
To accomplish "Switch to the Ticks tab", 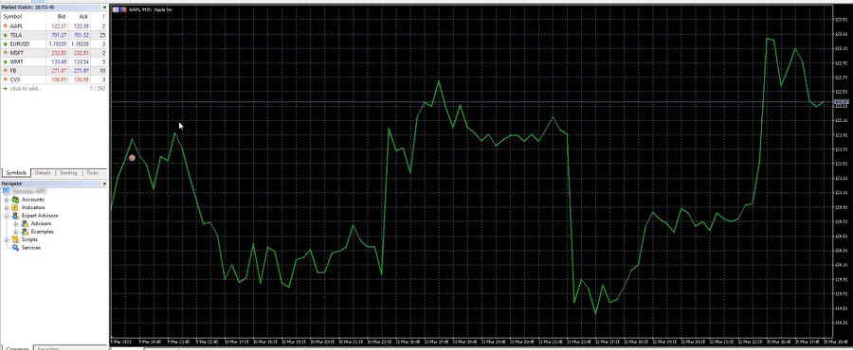I will (x=92, y=172).
